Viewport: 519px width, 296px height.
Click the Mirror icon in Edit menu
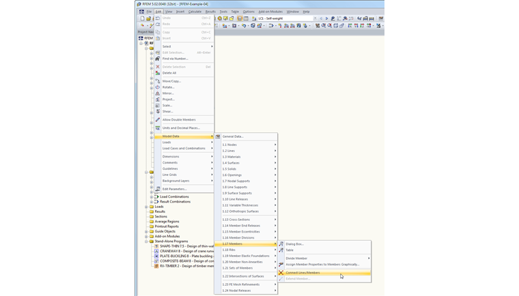click(158, 93)
